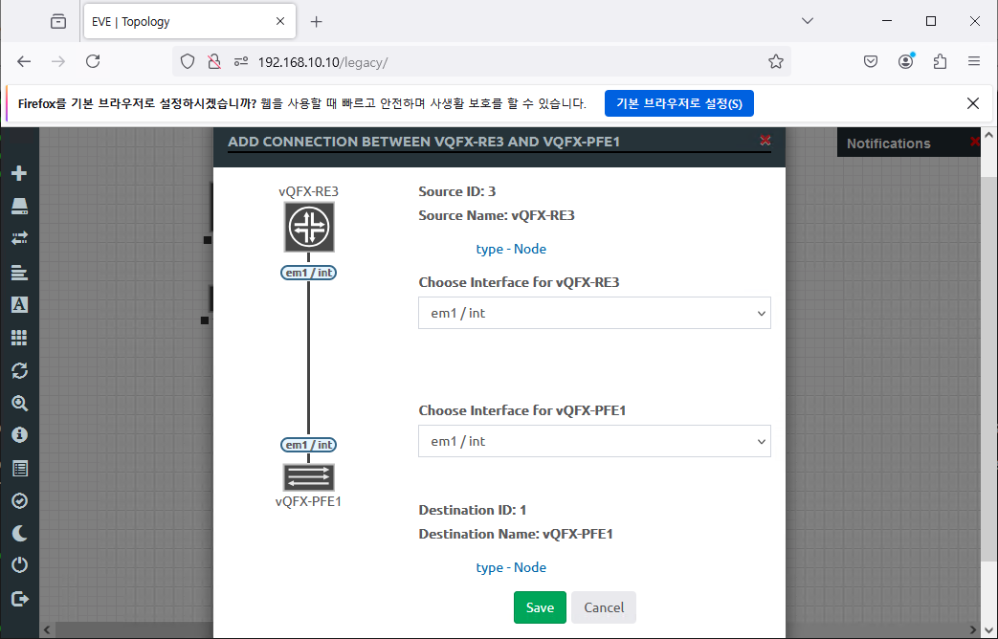The height and width of the screenshot is (639, 998).
Task: Open Firefox View recent browsing icon
Action: (58, 22)
